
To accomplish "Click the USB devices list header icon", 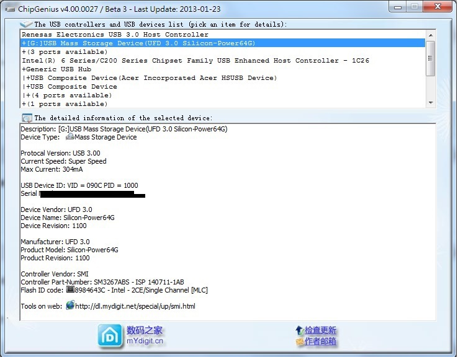I will tap(26, 24).
